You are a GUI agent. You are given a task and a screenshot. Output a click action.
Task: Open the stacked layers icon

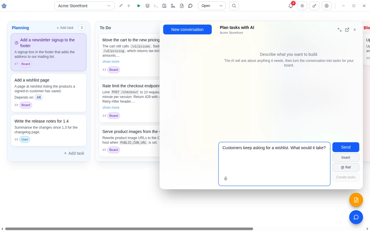coord(148,6)
